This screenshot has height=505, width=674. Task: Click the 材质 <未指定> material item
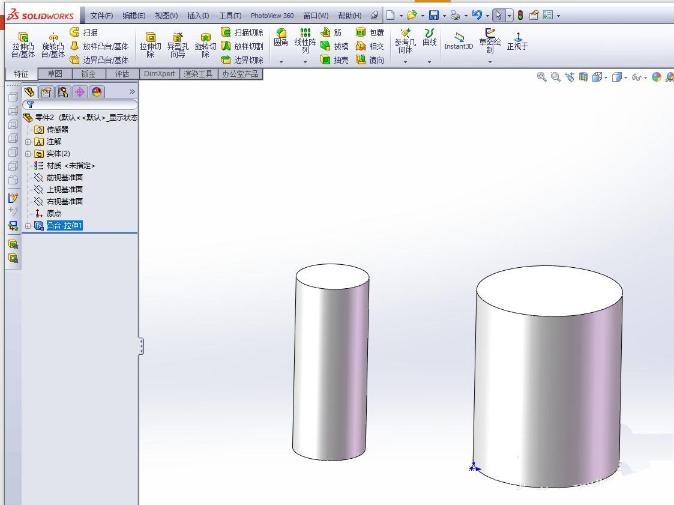70,166
